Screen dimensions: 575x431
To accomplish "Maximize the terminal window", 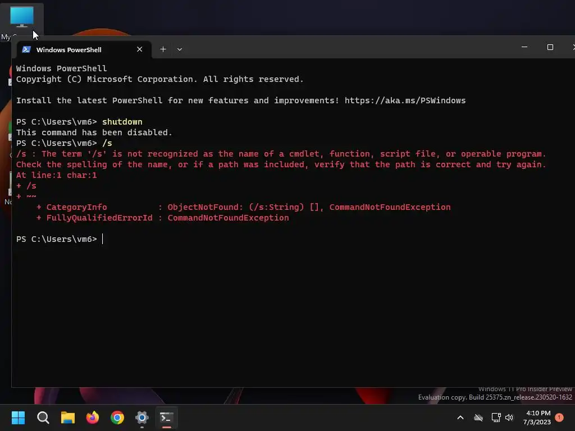I will click(x=550, y=47).
